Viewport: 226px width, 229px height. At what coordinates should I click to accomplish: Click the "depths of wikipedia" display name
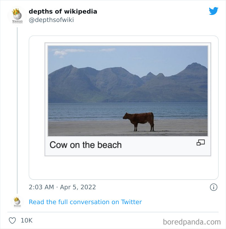pos(63,11)
